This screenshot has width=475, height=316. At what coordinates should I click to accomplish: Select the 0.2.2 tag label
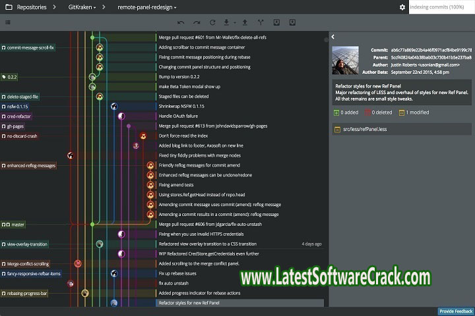pyautogui.click(x=11, y=77)
